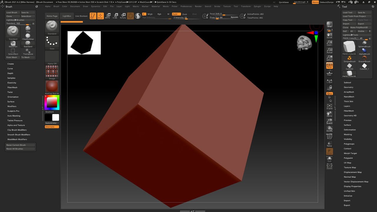This screenshot has width=377, height=212.
Task: Click the Scroll canvas icon
Action: click(x=329, y=36)
